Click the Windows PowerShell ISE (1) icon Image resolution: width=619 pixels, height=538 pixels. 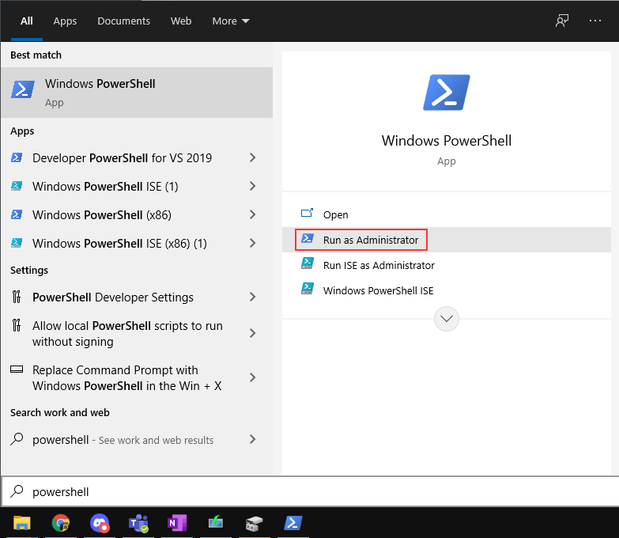tap(17, 186)
